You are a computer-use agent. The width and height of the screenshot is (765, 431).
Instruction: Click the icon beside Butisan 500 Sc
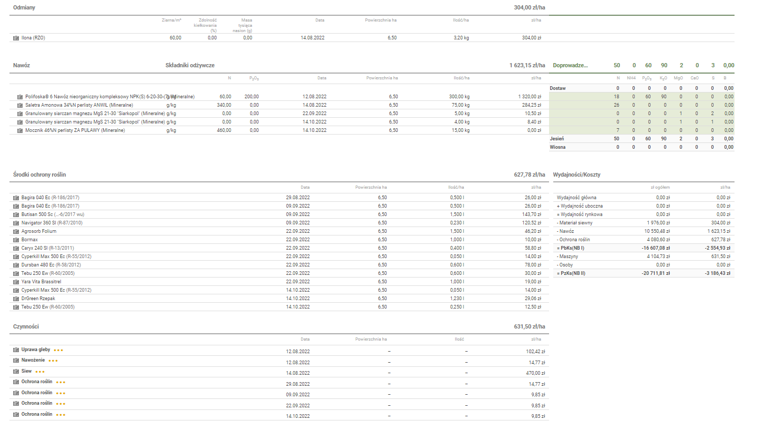[15, 214]
